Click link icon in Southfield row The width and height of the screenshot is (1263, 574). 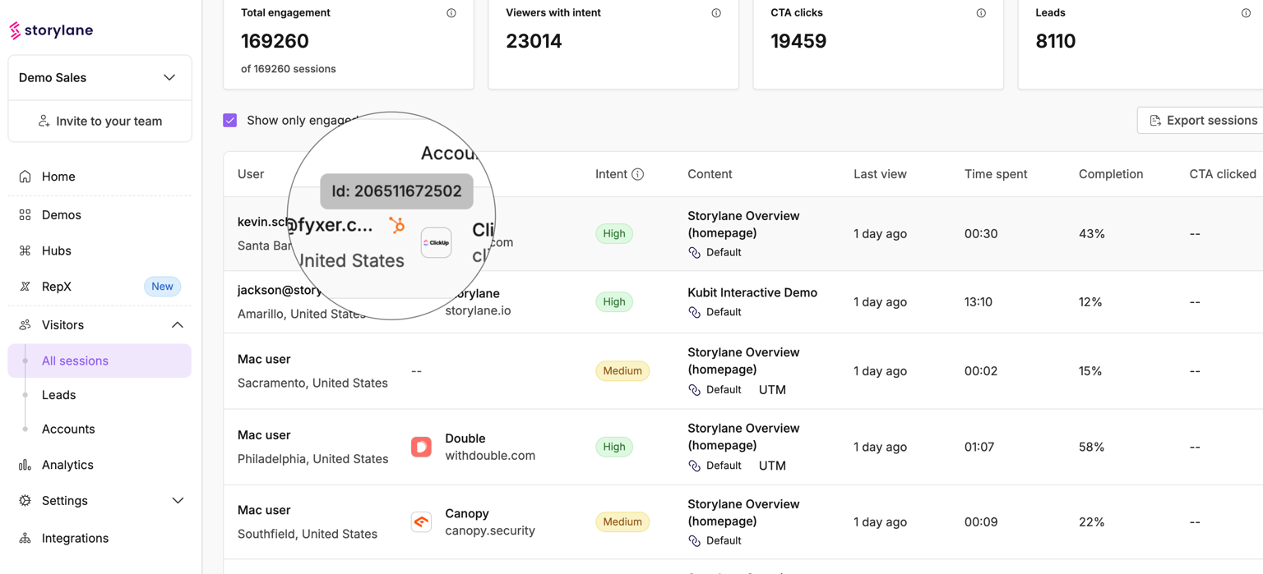tap(695, 541)
